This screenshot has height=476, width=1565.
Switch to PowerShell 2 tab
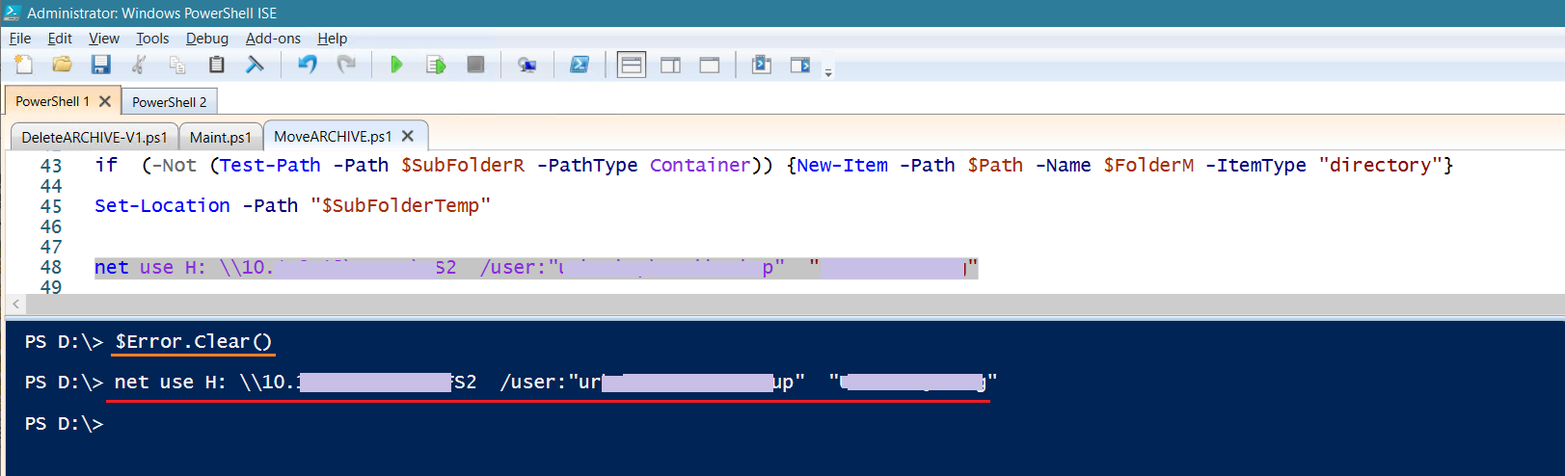click(x=170, y=102)
